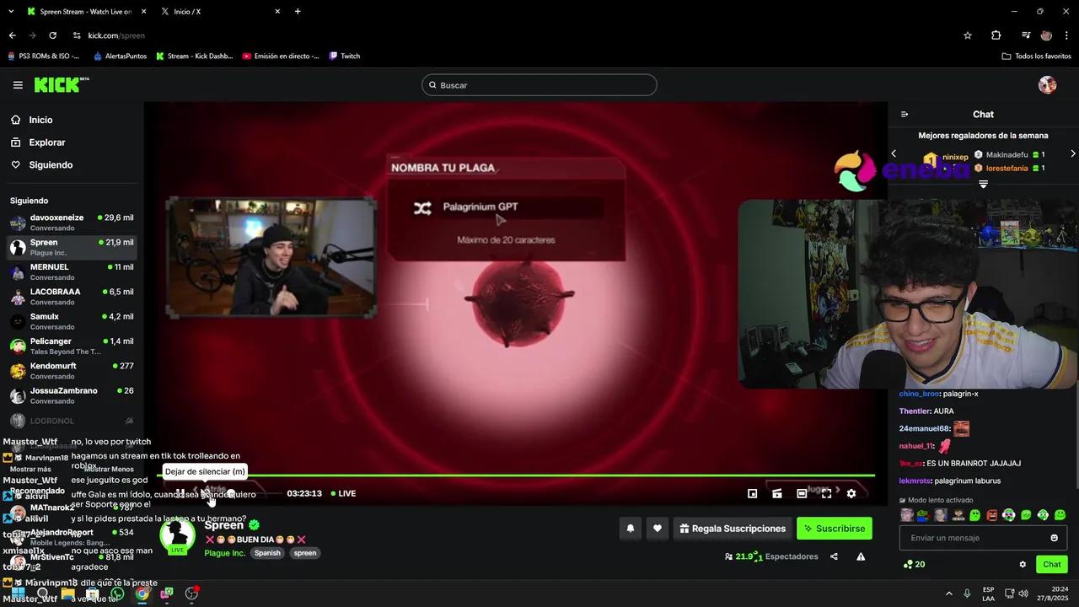Open Twitch bookmark in bookmarks bar
The width and height of the screenshot is (1079, 607).
click(x=345, y=56)
